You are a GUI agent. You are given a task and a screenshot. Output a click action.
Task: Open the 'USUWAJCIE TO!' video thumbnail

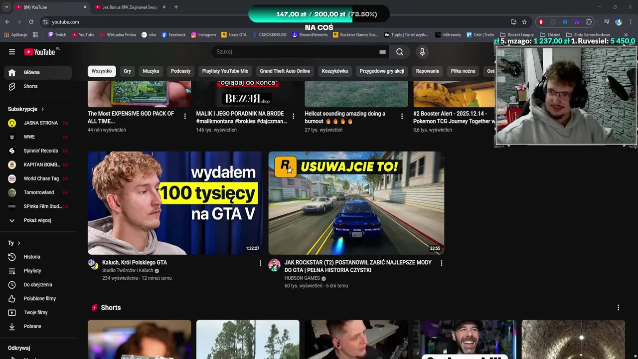click(356, 203)
